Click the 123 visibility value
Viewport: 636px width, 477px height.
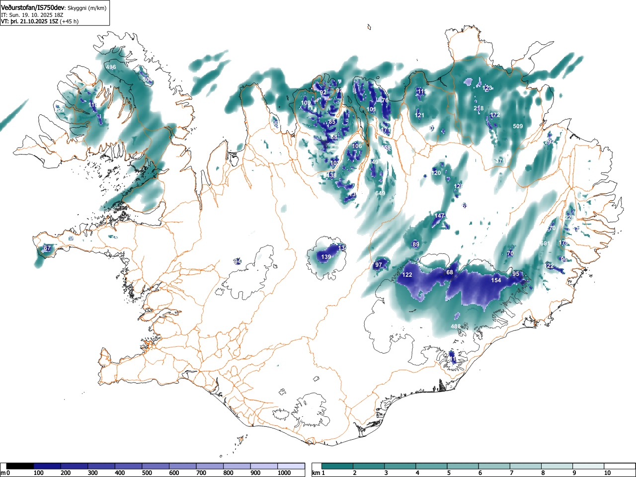[487, 88]
